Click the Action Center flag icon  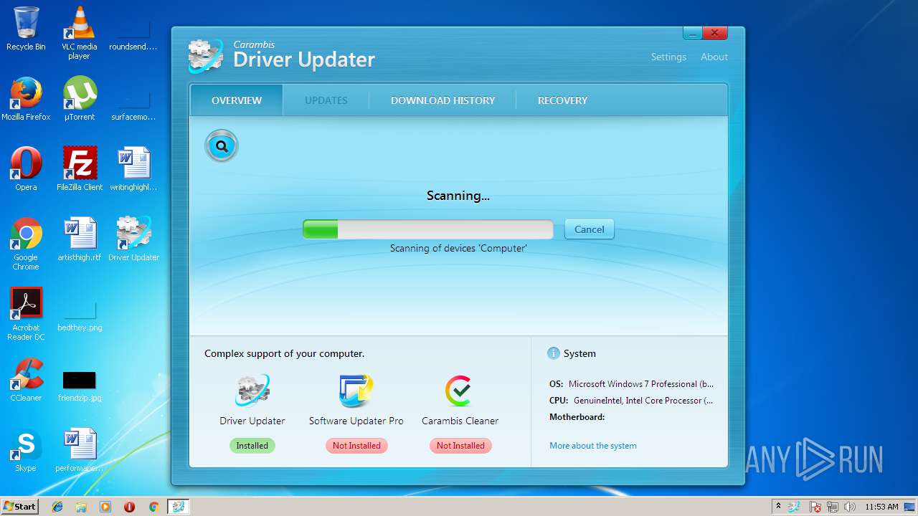(x=815, y=507)
